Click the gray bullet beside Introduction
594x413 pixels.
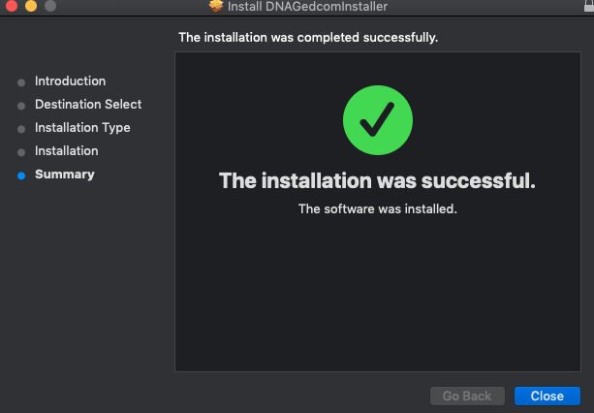(21, 82)
